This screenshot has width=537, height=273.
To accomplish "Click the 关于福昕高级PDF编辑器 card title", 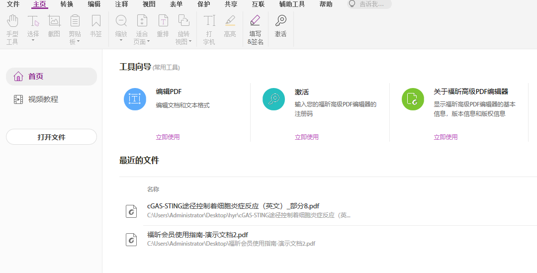I will click(x=471, y=92).
